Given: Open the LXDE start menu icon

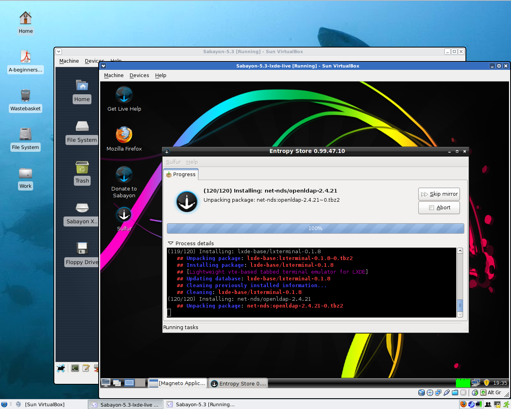Looking at the screenshot, I should 106,383.
